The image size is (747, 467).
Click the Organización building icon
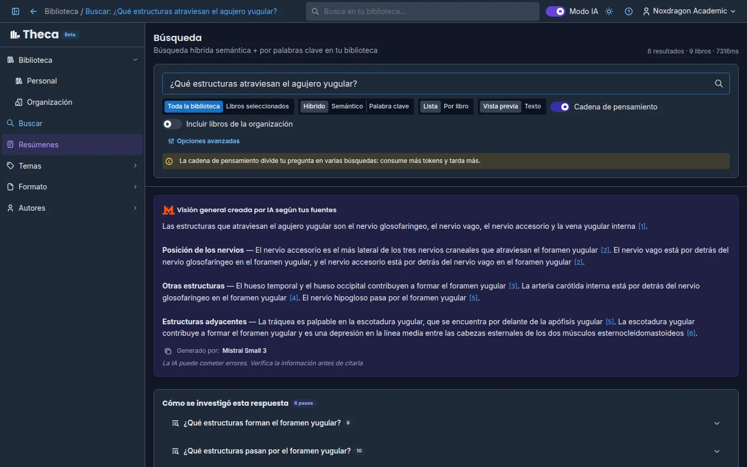[19, 102]
